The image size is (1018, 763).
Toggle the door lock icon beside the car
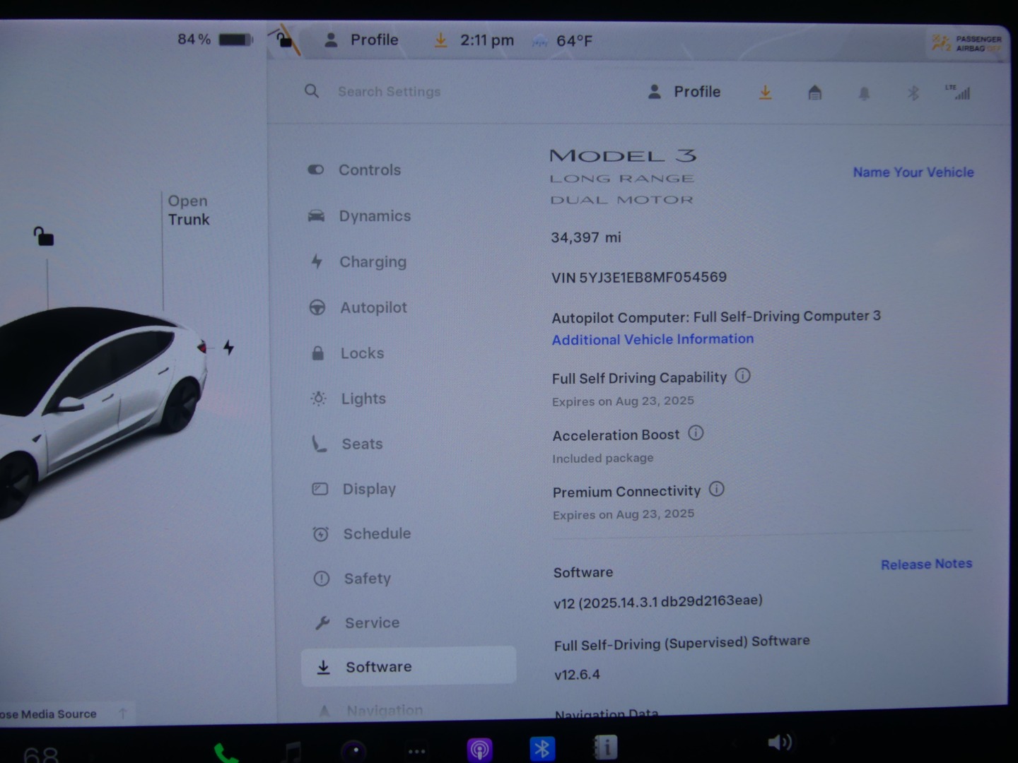[44, 236]
